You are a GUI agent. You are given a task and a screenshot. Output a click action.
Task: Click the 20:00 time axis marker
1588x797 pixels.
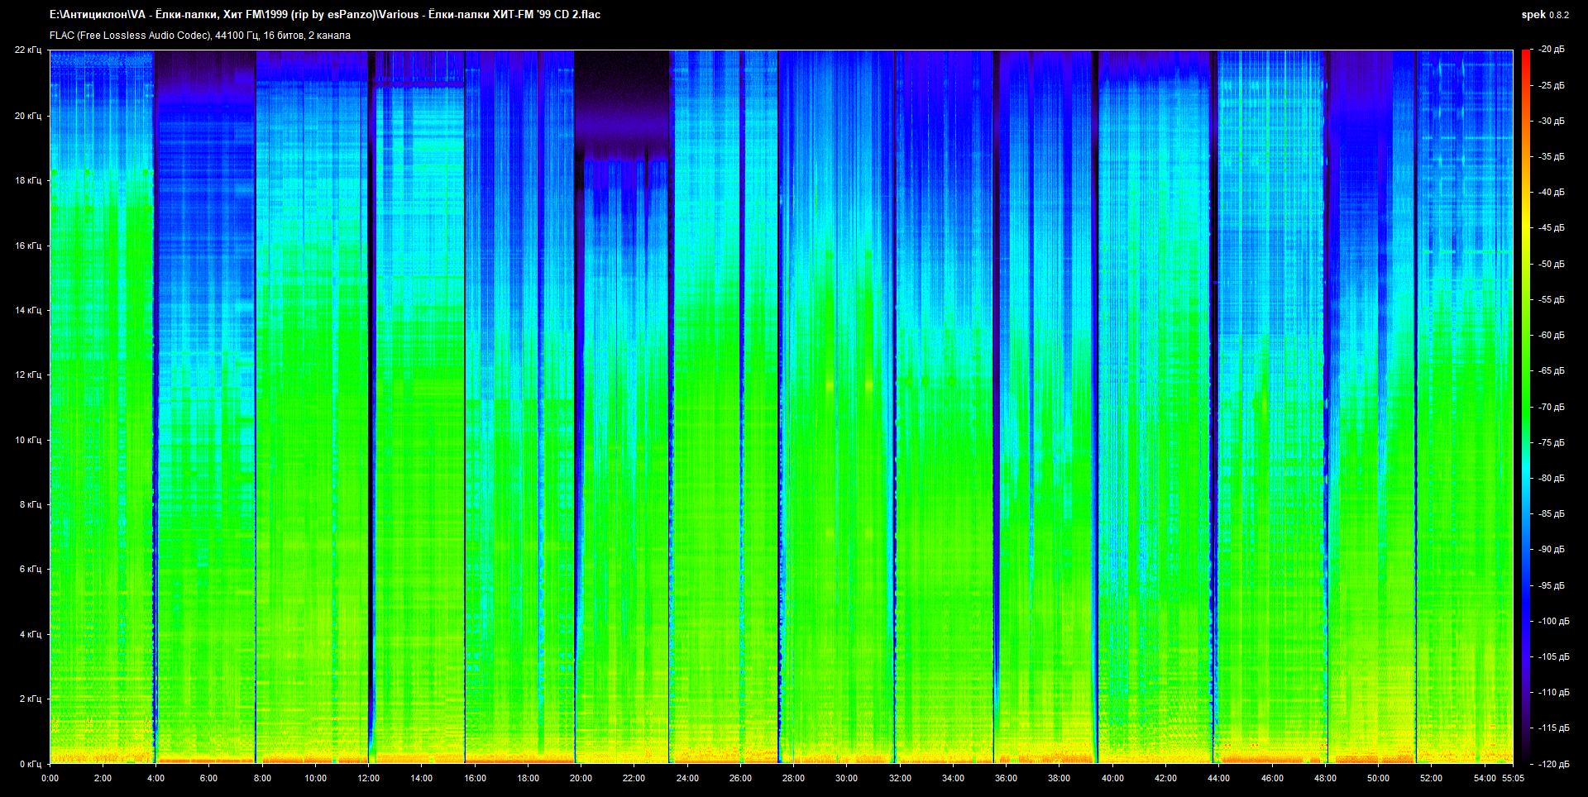click(581, 778)
